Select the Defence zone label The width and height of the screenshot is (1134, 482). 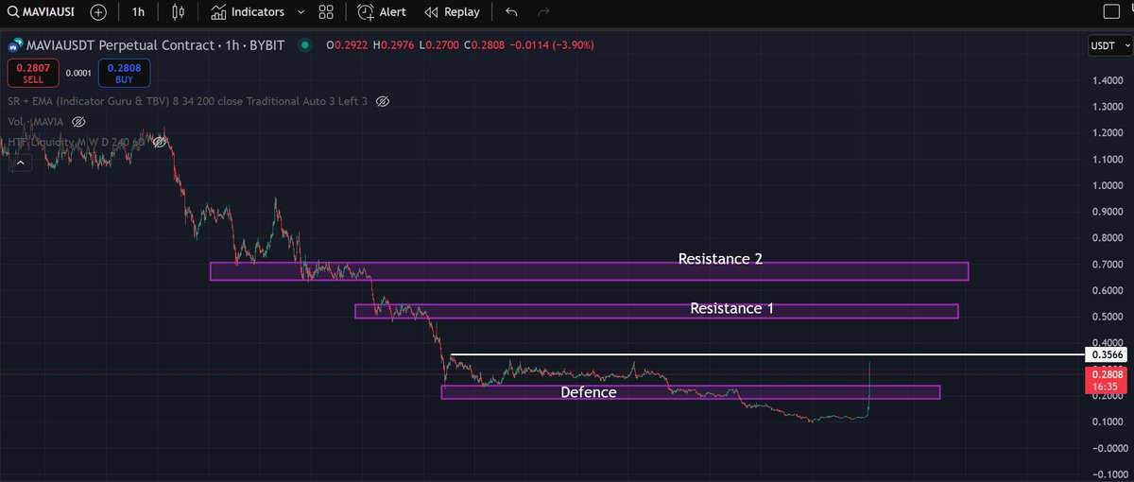[588, 392]
